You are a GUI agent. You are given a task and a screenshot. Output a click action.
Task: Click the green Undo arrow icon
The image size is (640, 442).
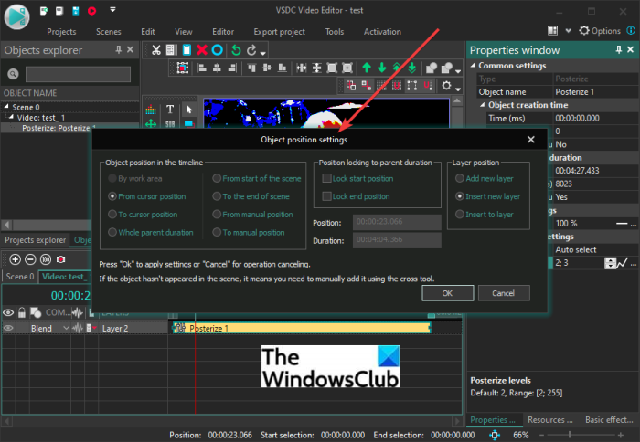235,49
